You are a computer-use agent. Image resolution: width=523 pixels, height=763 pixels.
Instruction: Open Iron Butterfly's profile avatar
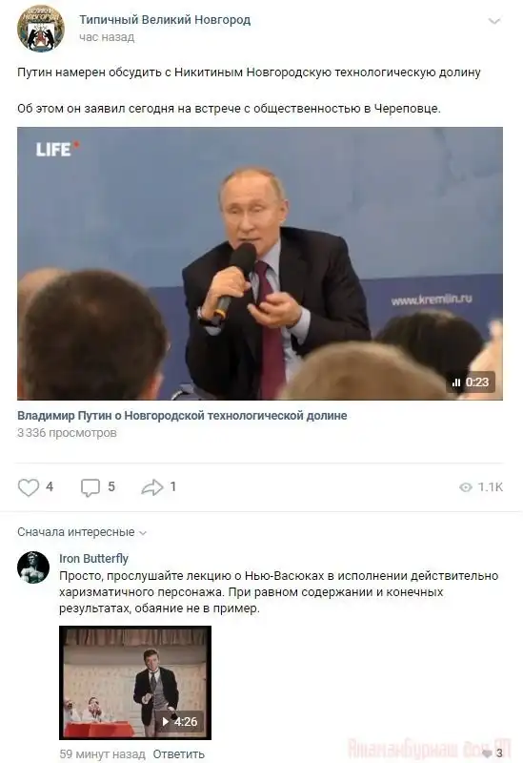33,567
